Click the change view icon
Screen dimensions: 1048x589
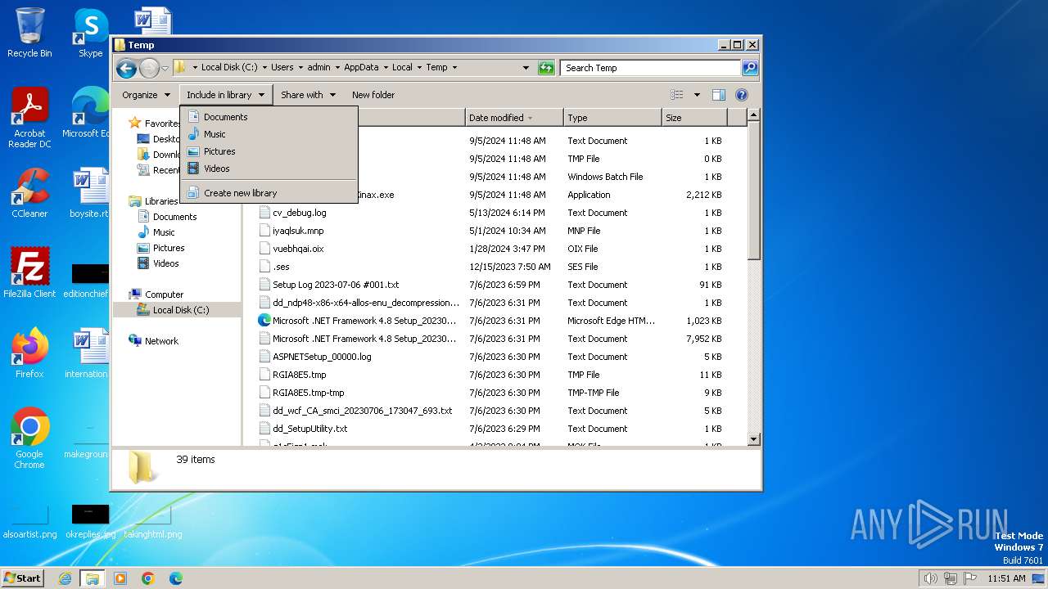point(676,95)
